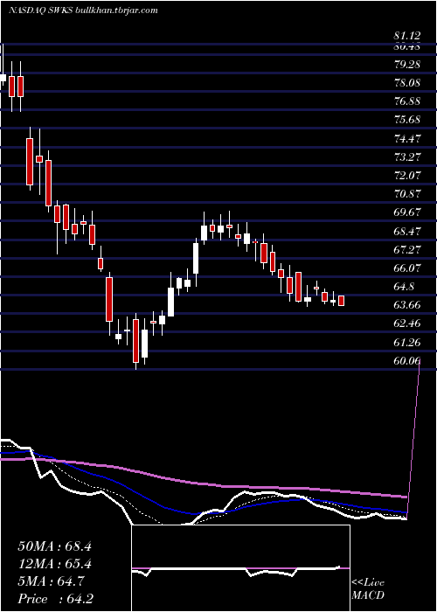Click the 62.46 price axis label
The image size is (437, 612).
coord(407,323)
